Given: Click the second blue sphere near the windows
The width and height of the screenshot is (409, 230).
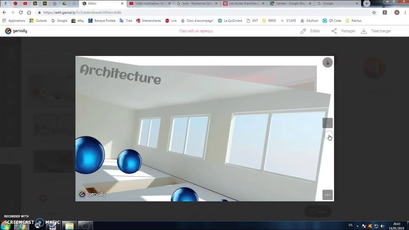Looking at the screenshot, I should pos(129,162).
